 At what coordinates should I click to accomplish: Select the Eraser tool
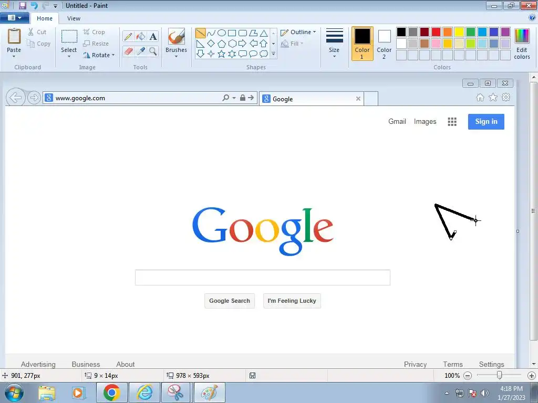pyautogui.click(x=128, y=51)
